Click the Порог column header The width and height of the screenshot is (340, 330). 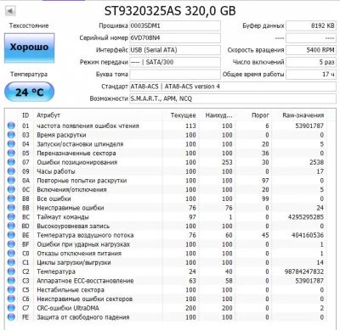260,115
